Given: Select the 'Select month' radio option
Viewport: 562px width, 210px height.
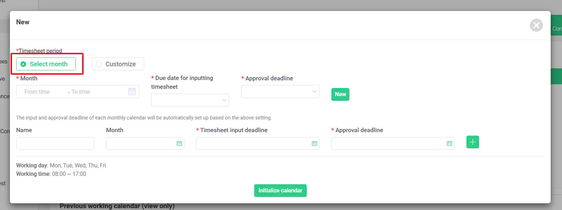Looking at the screenshot, I should (x=46, y=64).
